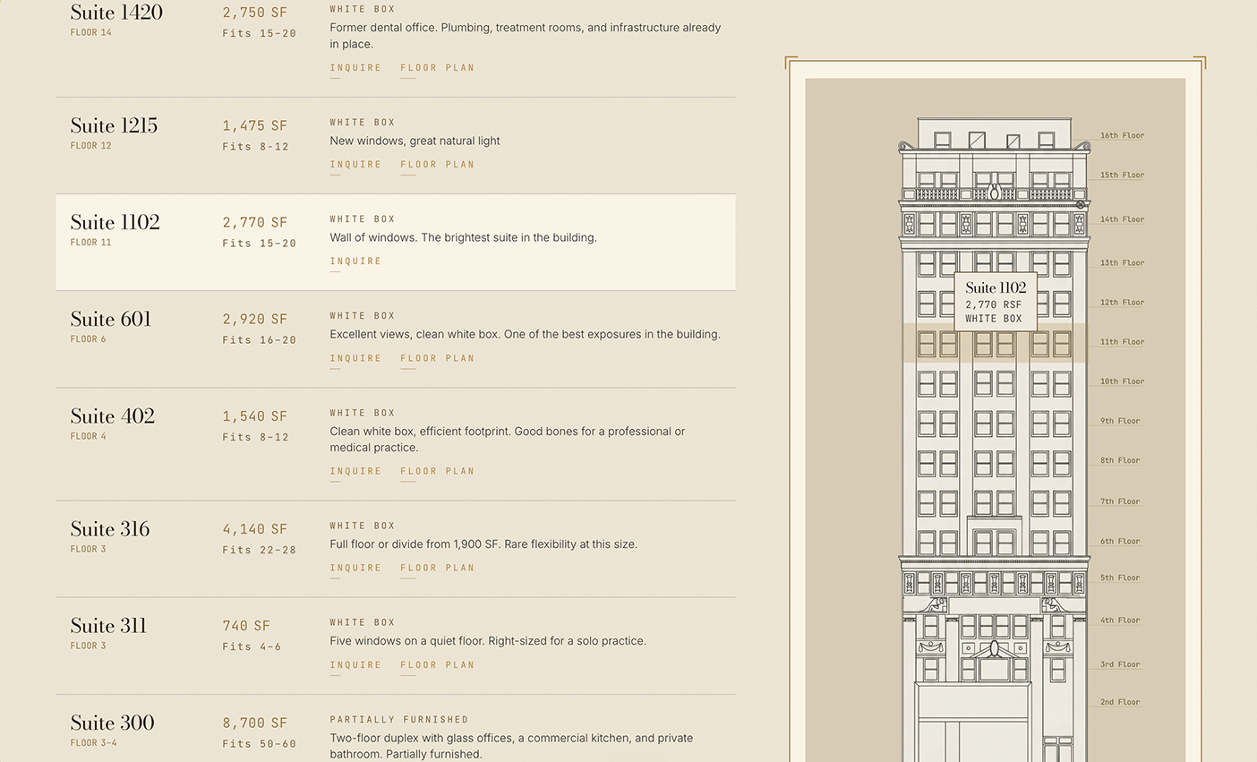Inquire about Suite 311
1257x762 pixels.
355,665
